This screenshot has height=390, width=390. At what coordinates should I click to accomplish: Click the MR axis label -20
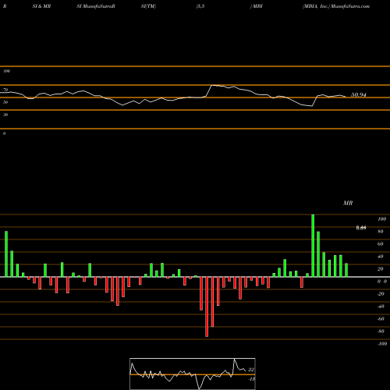coord(381,294)
